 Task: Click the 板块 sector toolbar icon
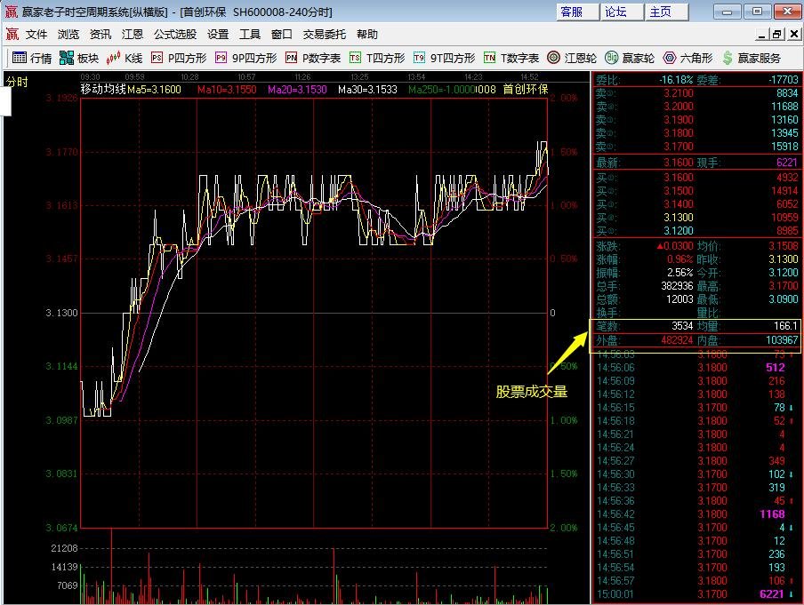[79, 58]
